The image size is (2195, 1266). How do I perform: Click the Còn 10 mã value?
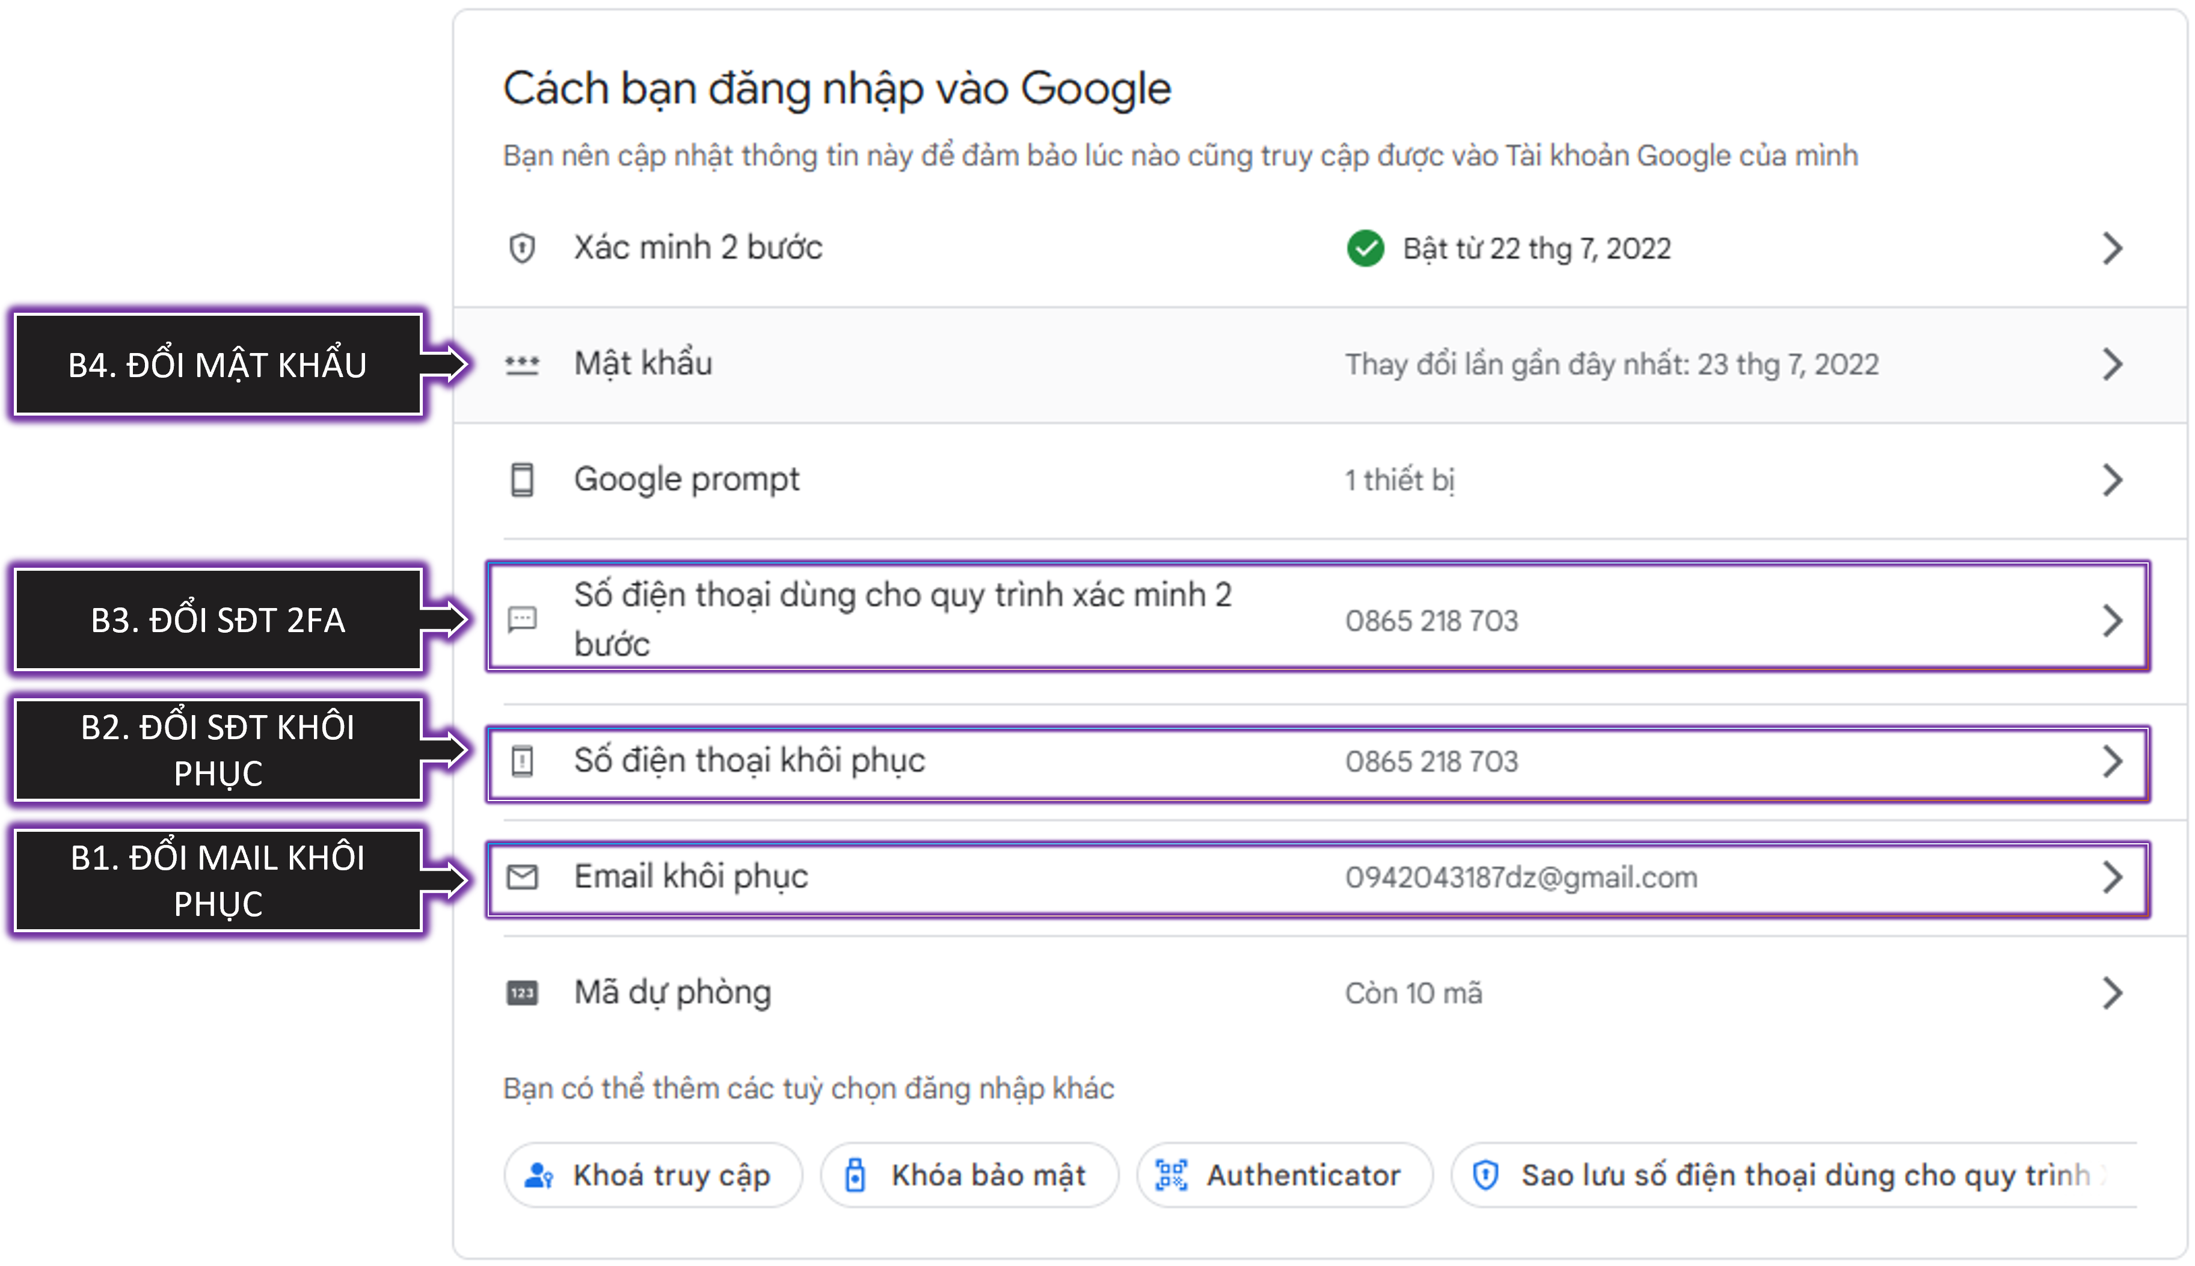point(1413,993)
